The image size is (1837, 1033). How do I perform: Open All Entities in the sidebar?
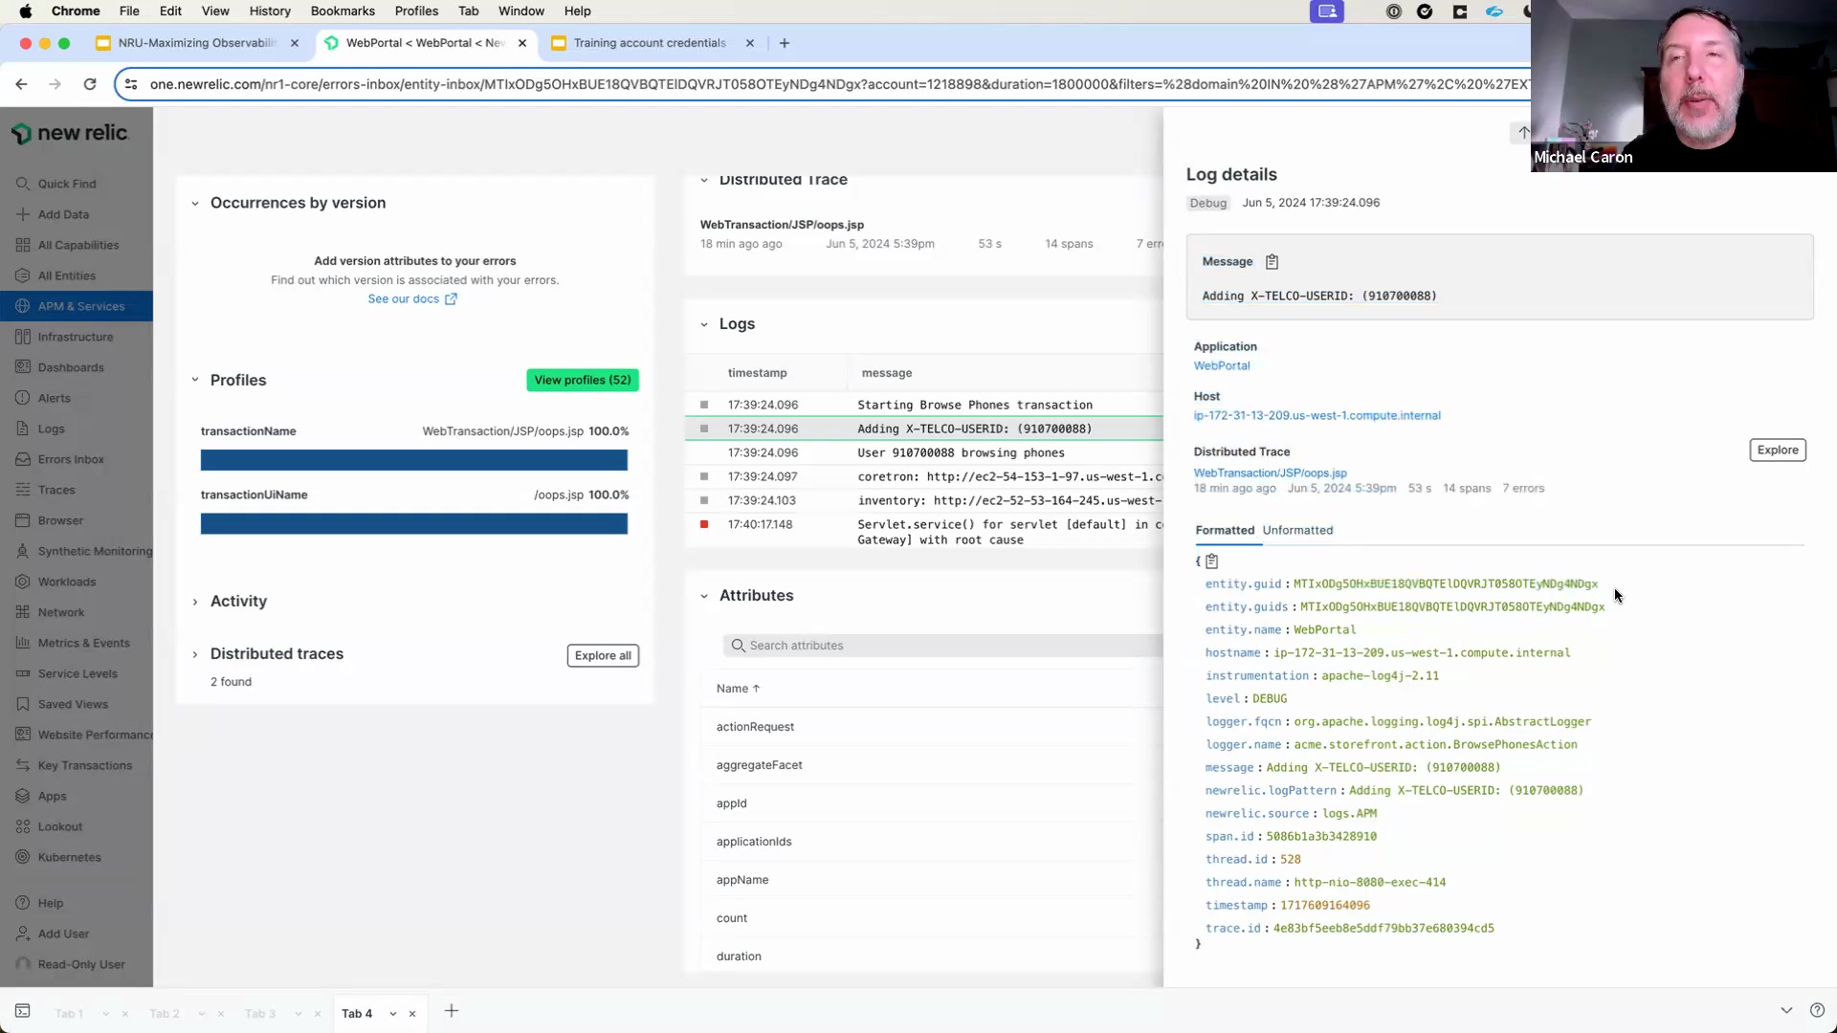click(67, 275)
